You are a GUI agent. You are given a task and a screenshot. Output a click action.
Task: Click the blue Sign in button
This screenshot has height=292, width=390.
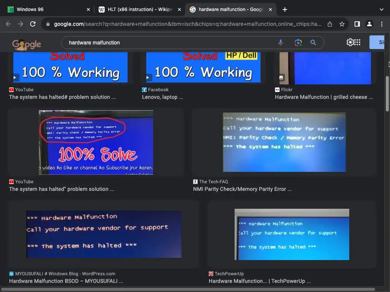point(377,42)
